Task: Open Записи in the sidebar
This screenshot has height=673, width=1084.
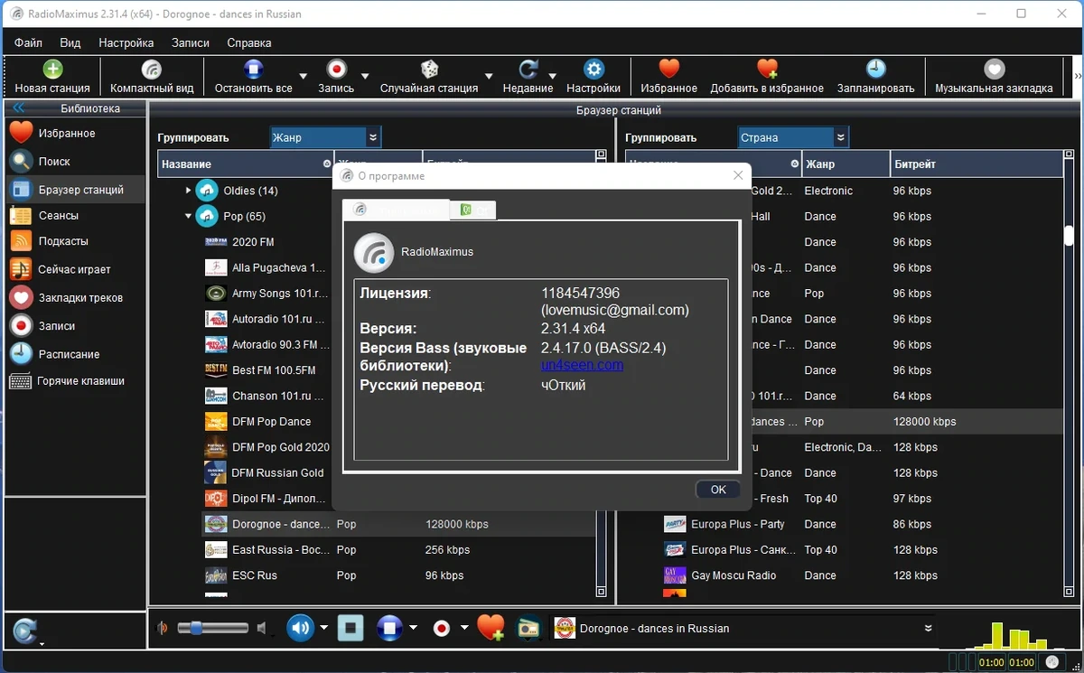Action: pos(75,325)
